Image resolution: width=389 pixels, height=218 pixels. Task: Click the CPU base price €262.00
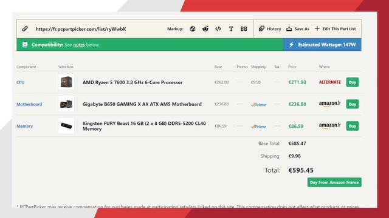(221, 82)
